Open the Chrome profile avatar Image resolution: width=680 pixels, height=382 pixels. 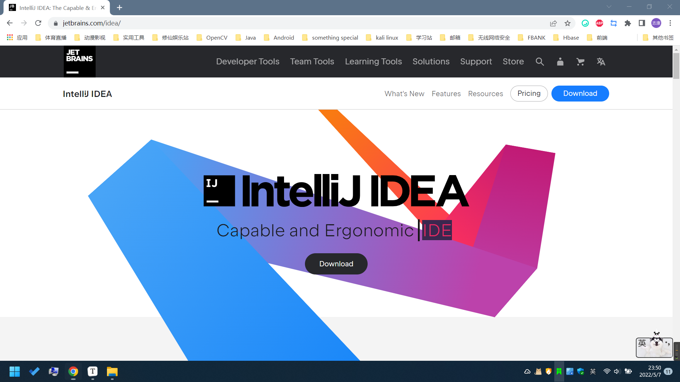(x=656, y=23)
